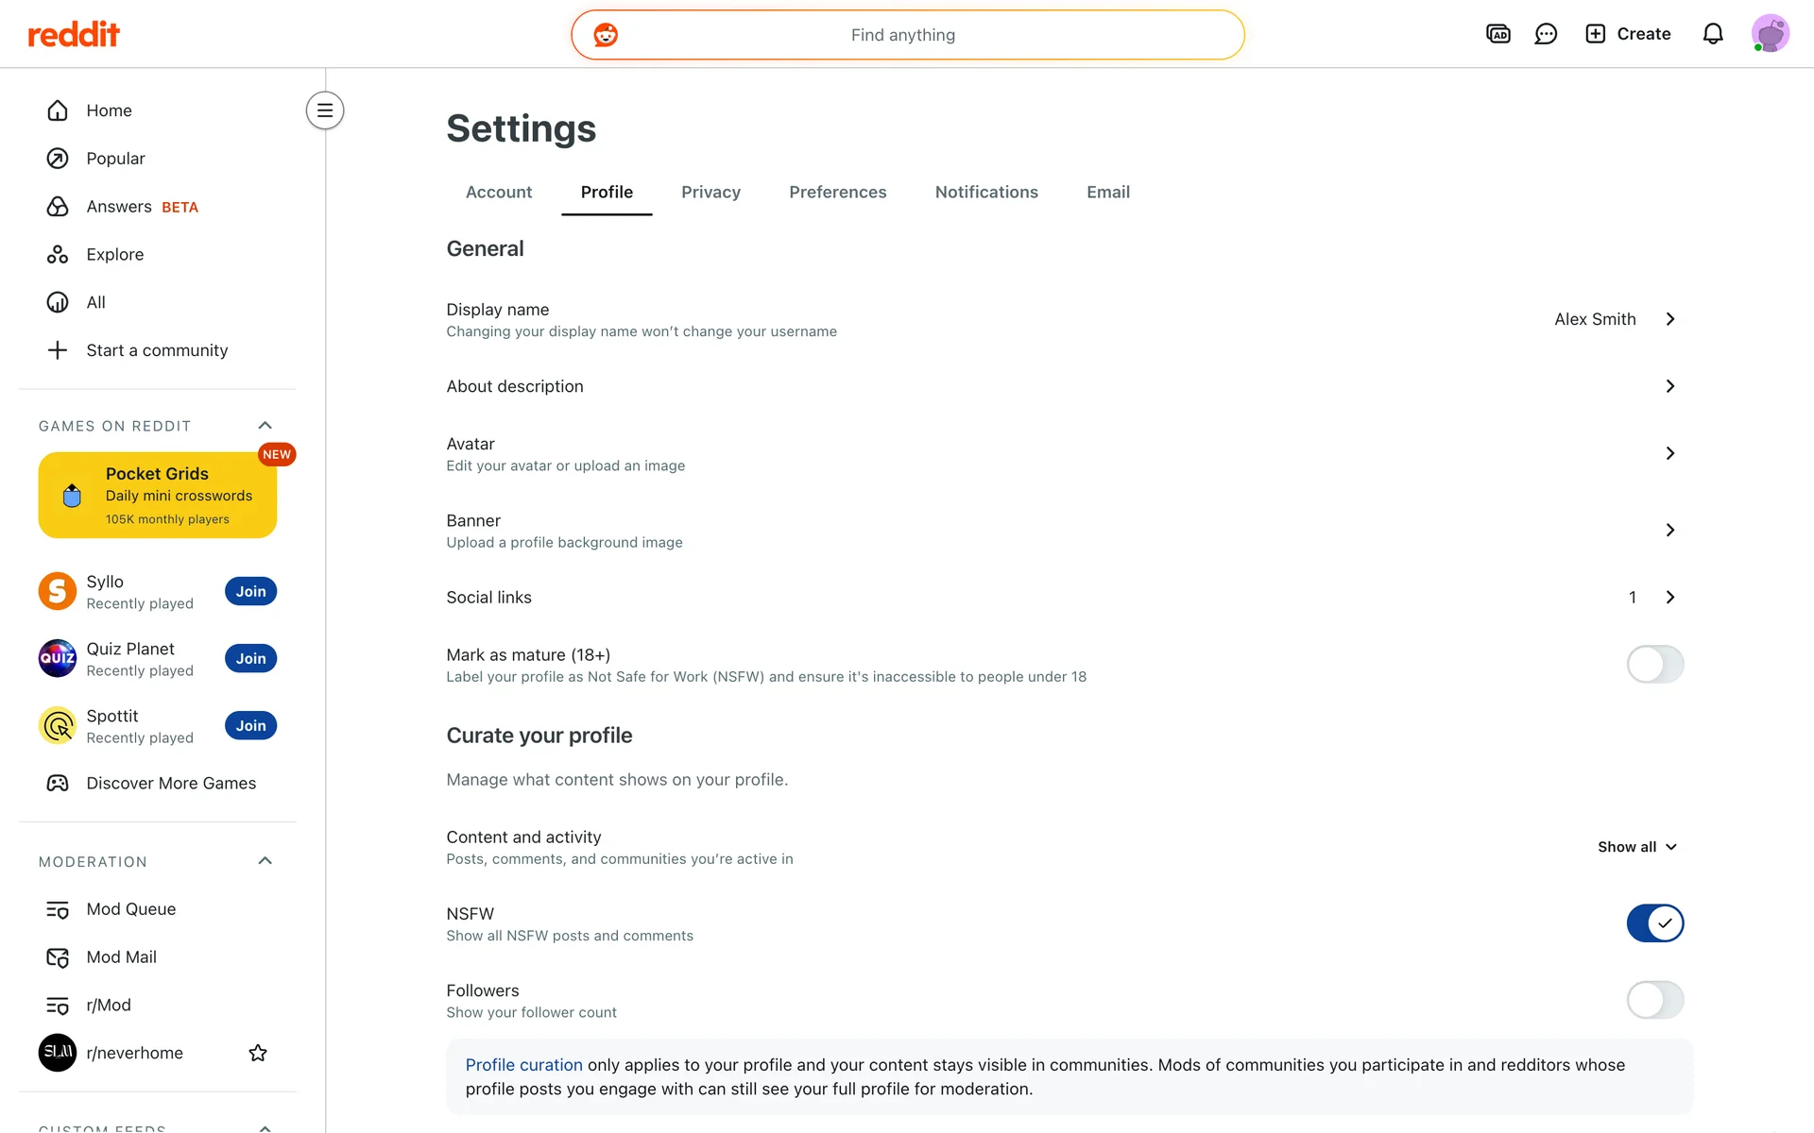Favorite r/neverhome with the star icon

pyautogui.click(x=258, y=1053)
